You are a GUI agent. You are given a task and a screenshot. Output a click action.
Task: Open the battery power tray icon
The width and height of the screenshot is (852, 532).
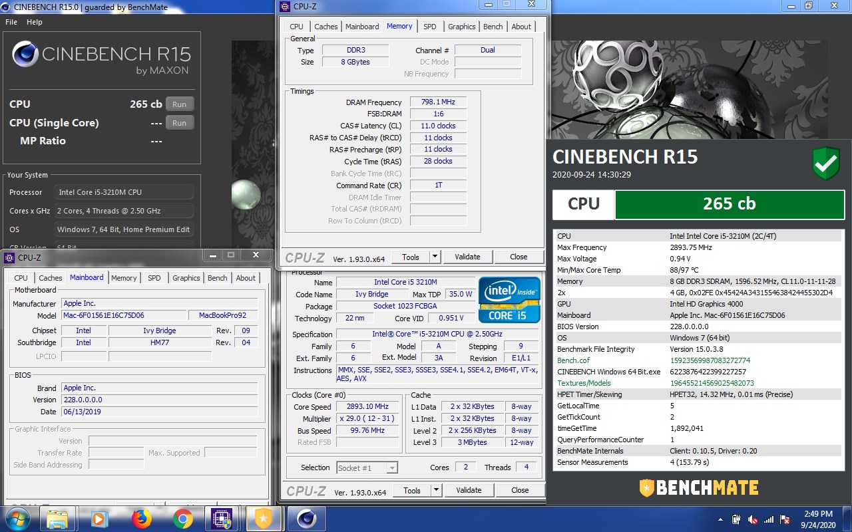(x=737, y=519)
